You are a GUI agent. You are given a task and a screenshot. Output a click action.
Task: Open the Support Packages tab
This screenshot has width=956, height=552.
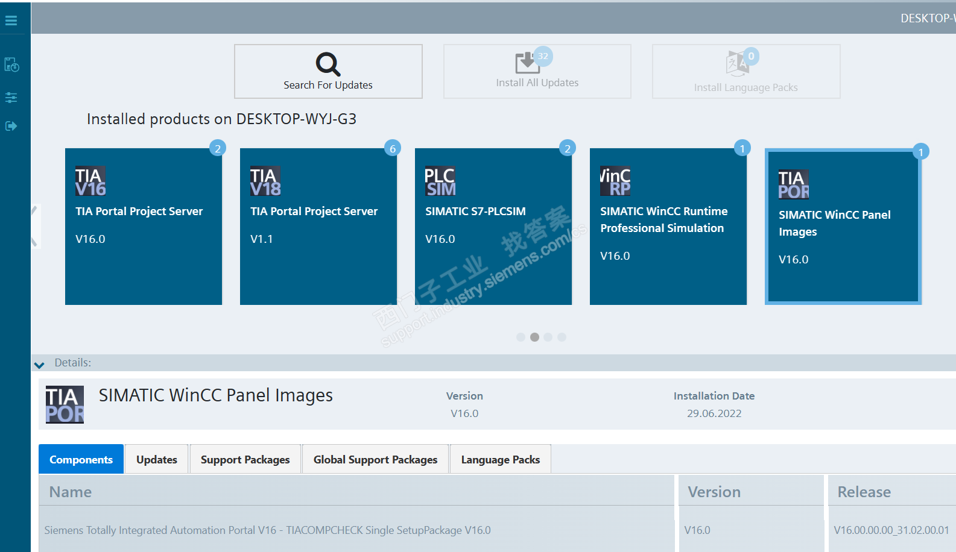pyautogui.click(x=245, y=459)
